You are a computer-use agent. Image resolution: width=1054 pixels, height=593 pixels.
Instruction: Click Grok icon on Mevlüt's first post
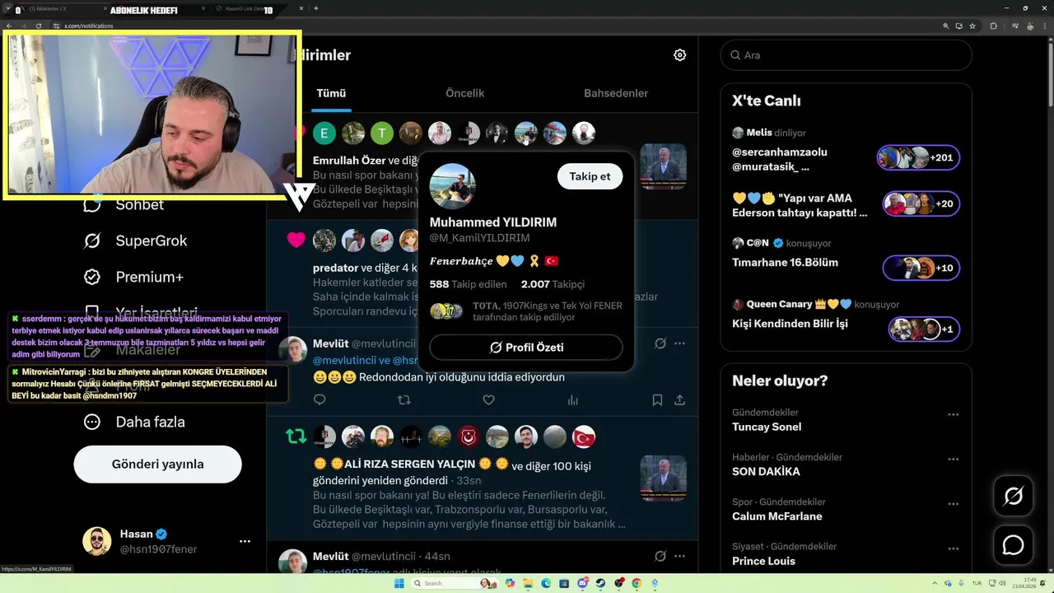tap(660, 343)
